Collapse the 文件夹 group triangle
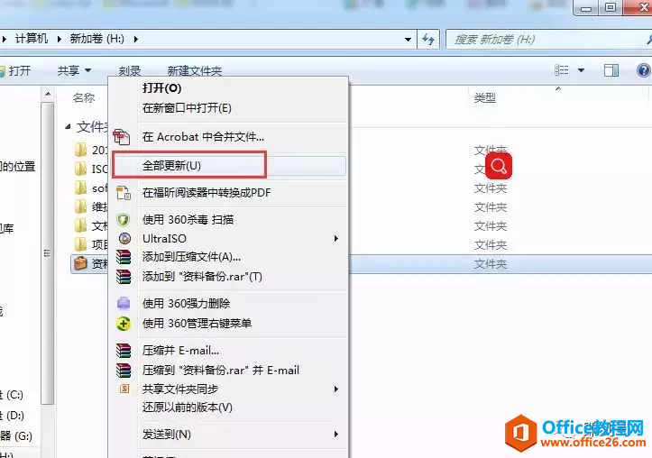 point(68,127)
